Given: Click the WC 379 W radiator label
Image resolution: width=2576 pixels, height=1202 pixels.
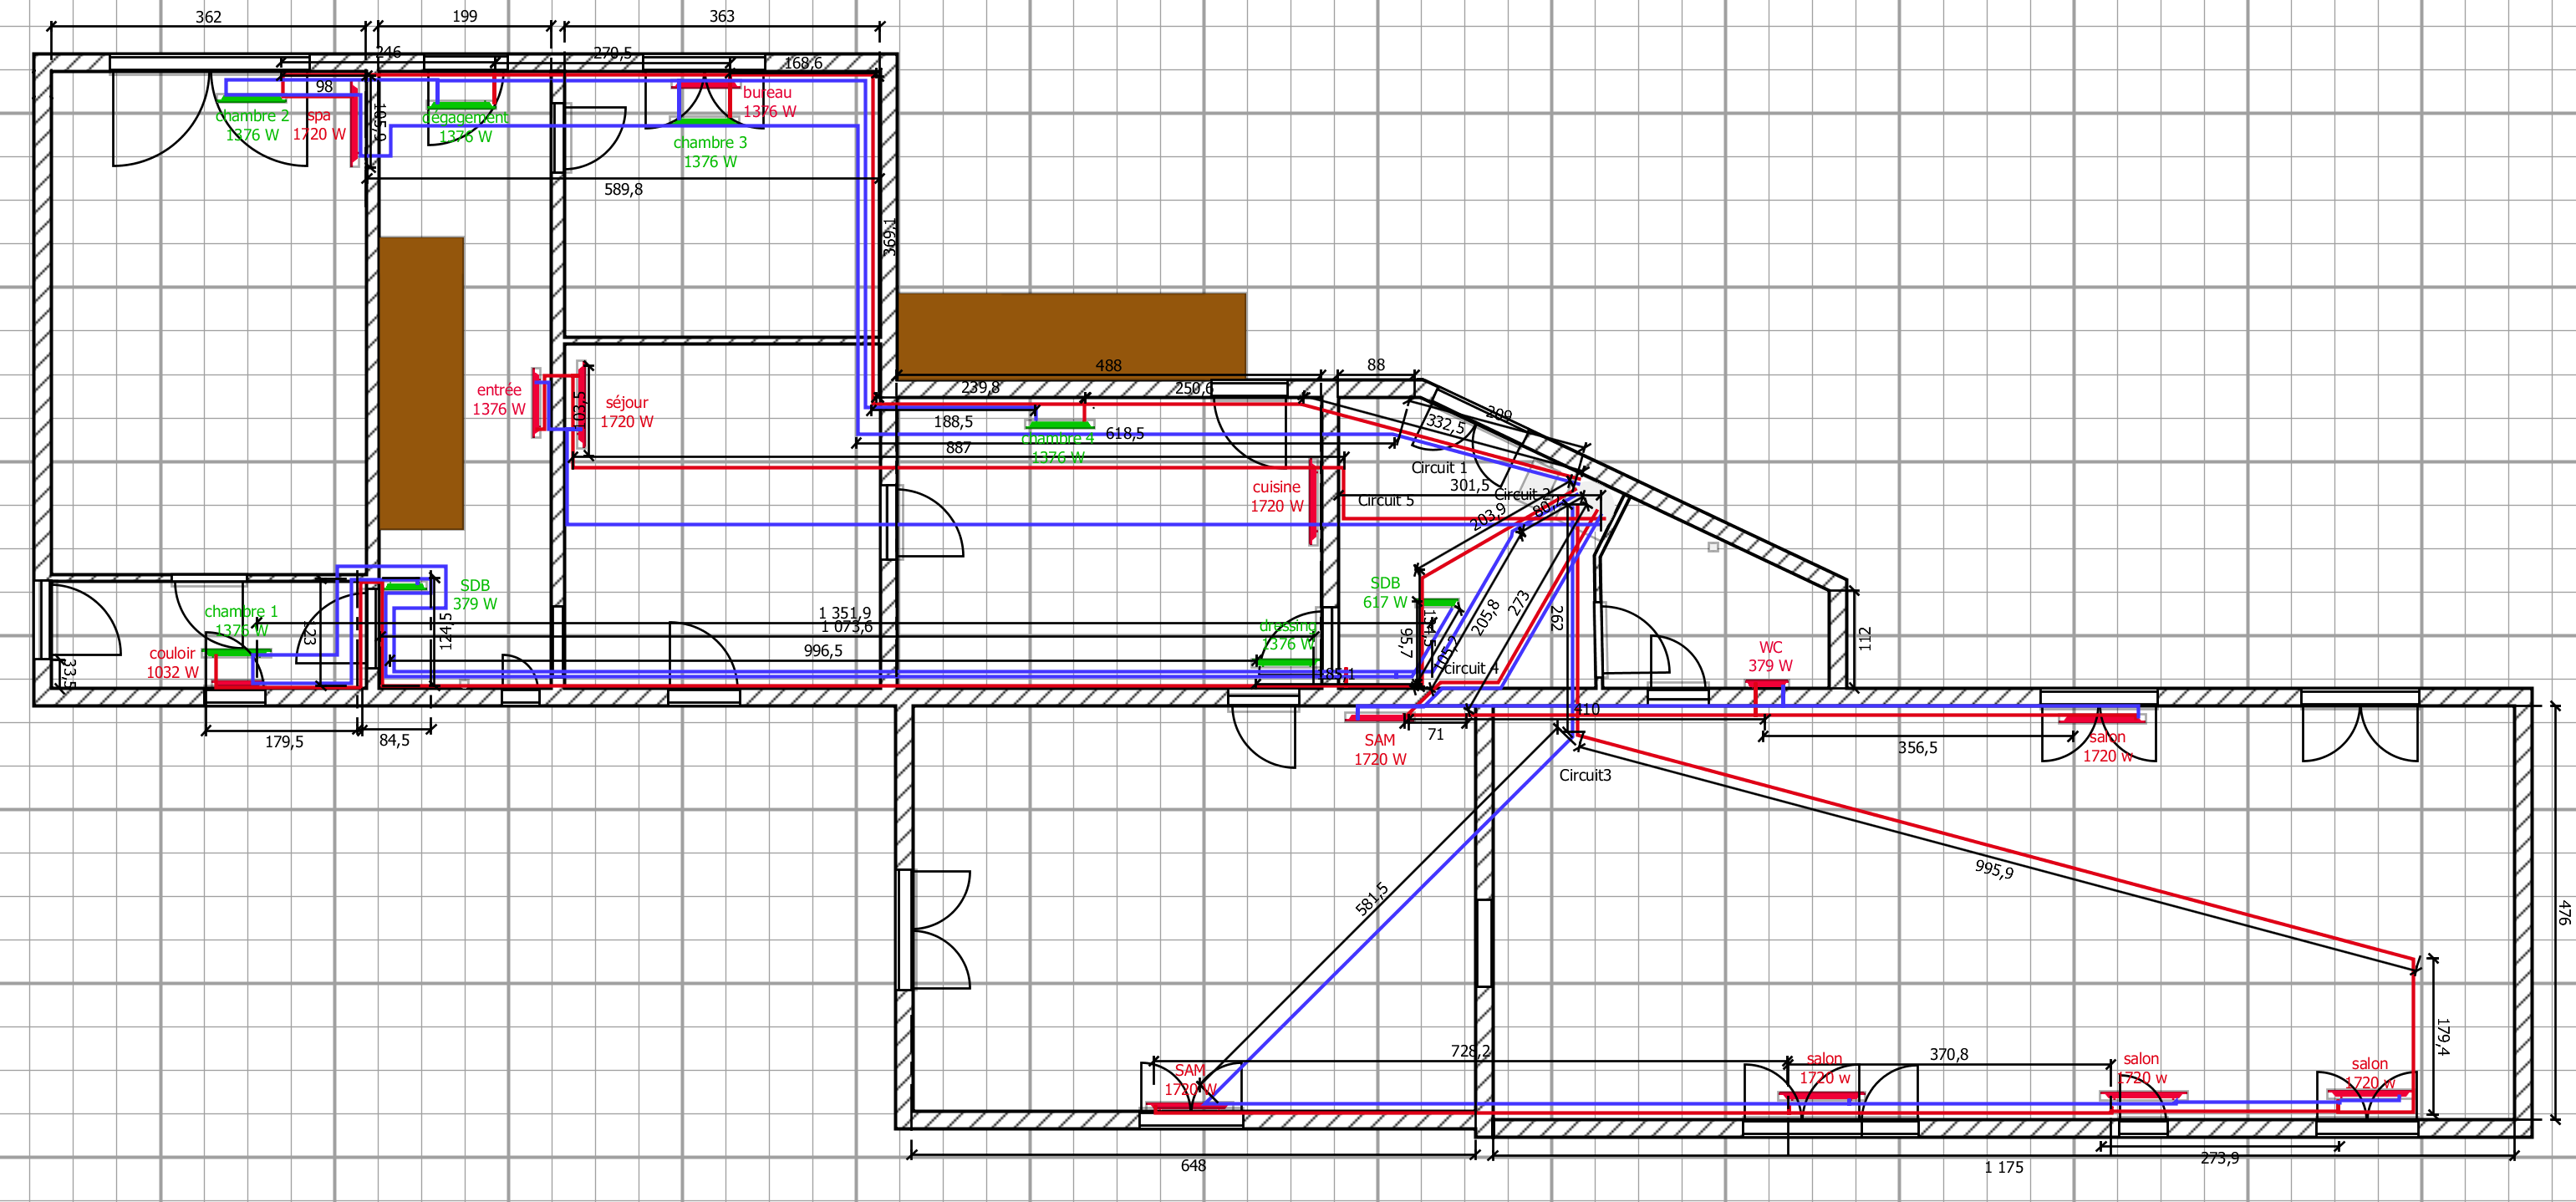Looking at the screenshot, I should 1770,657.
